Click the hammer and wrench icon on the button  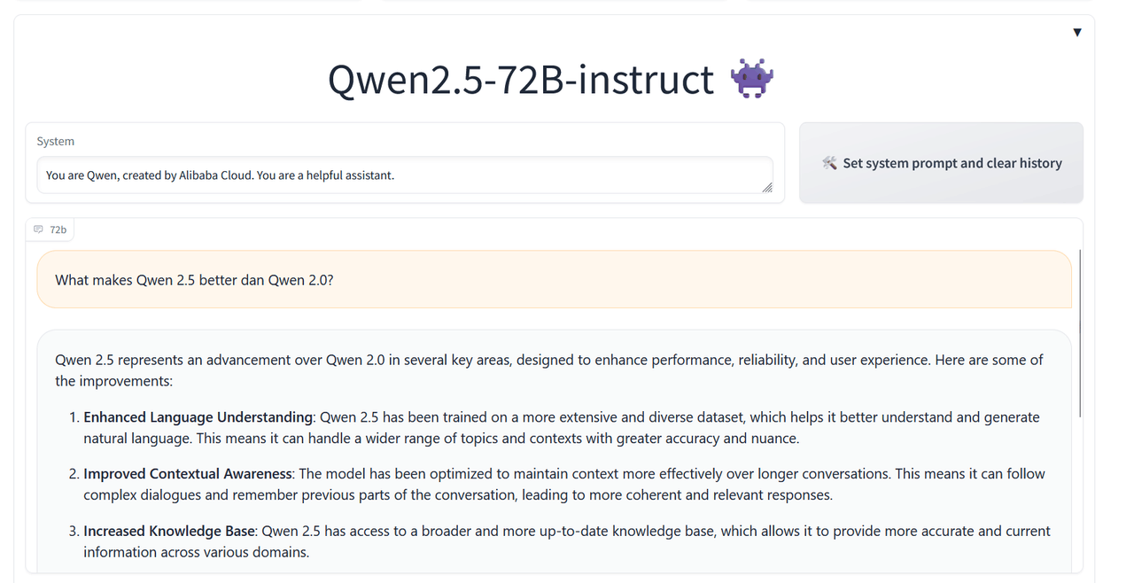click(829, 163)
